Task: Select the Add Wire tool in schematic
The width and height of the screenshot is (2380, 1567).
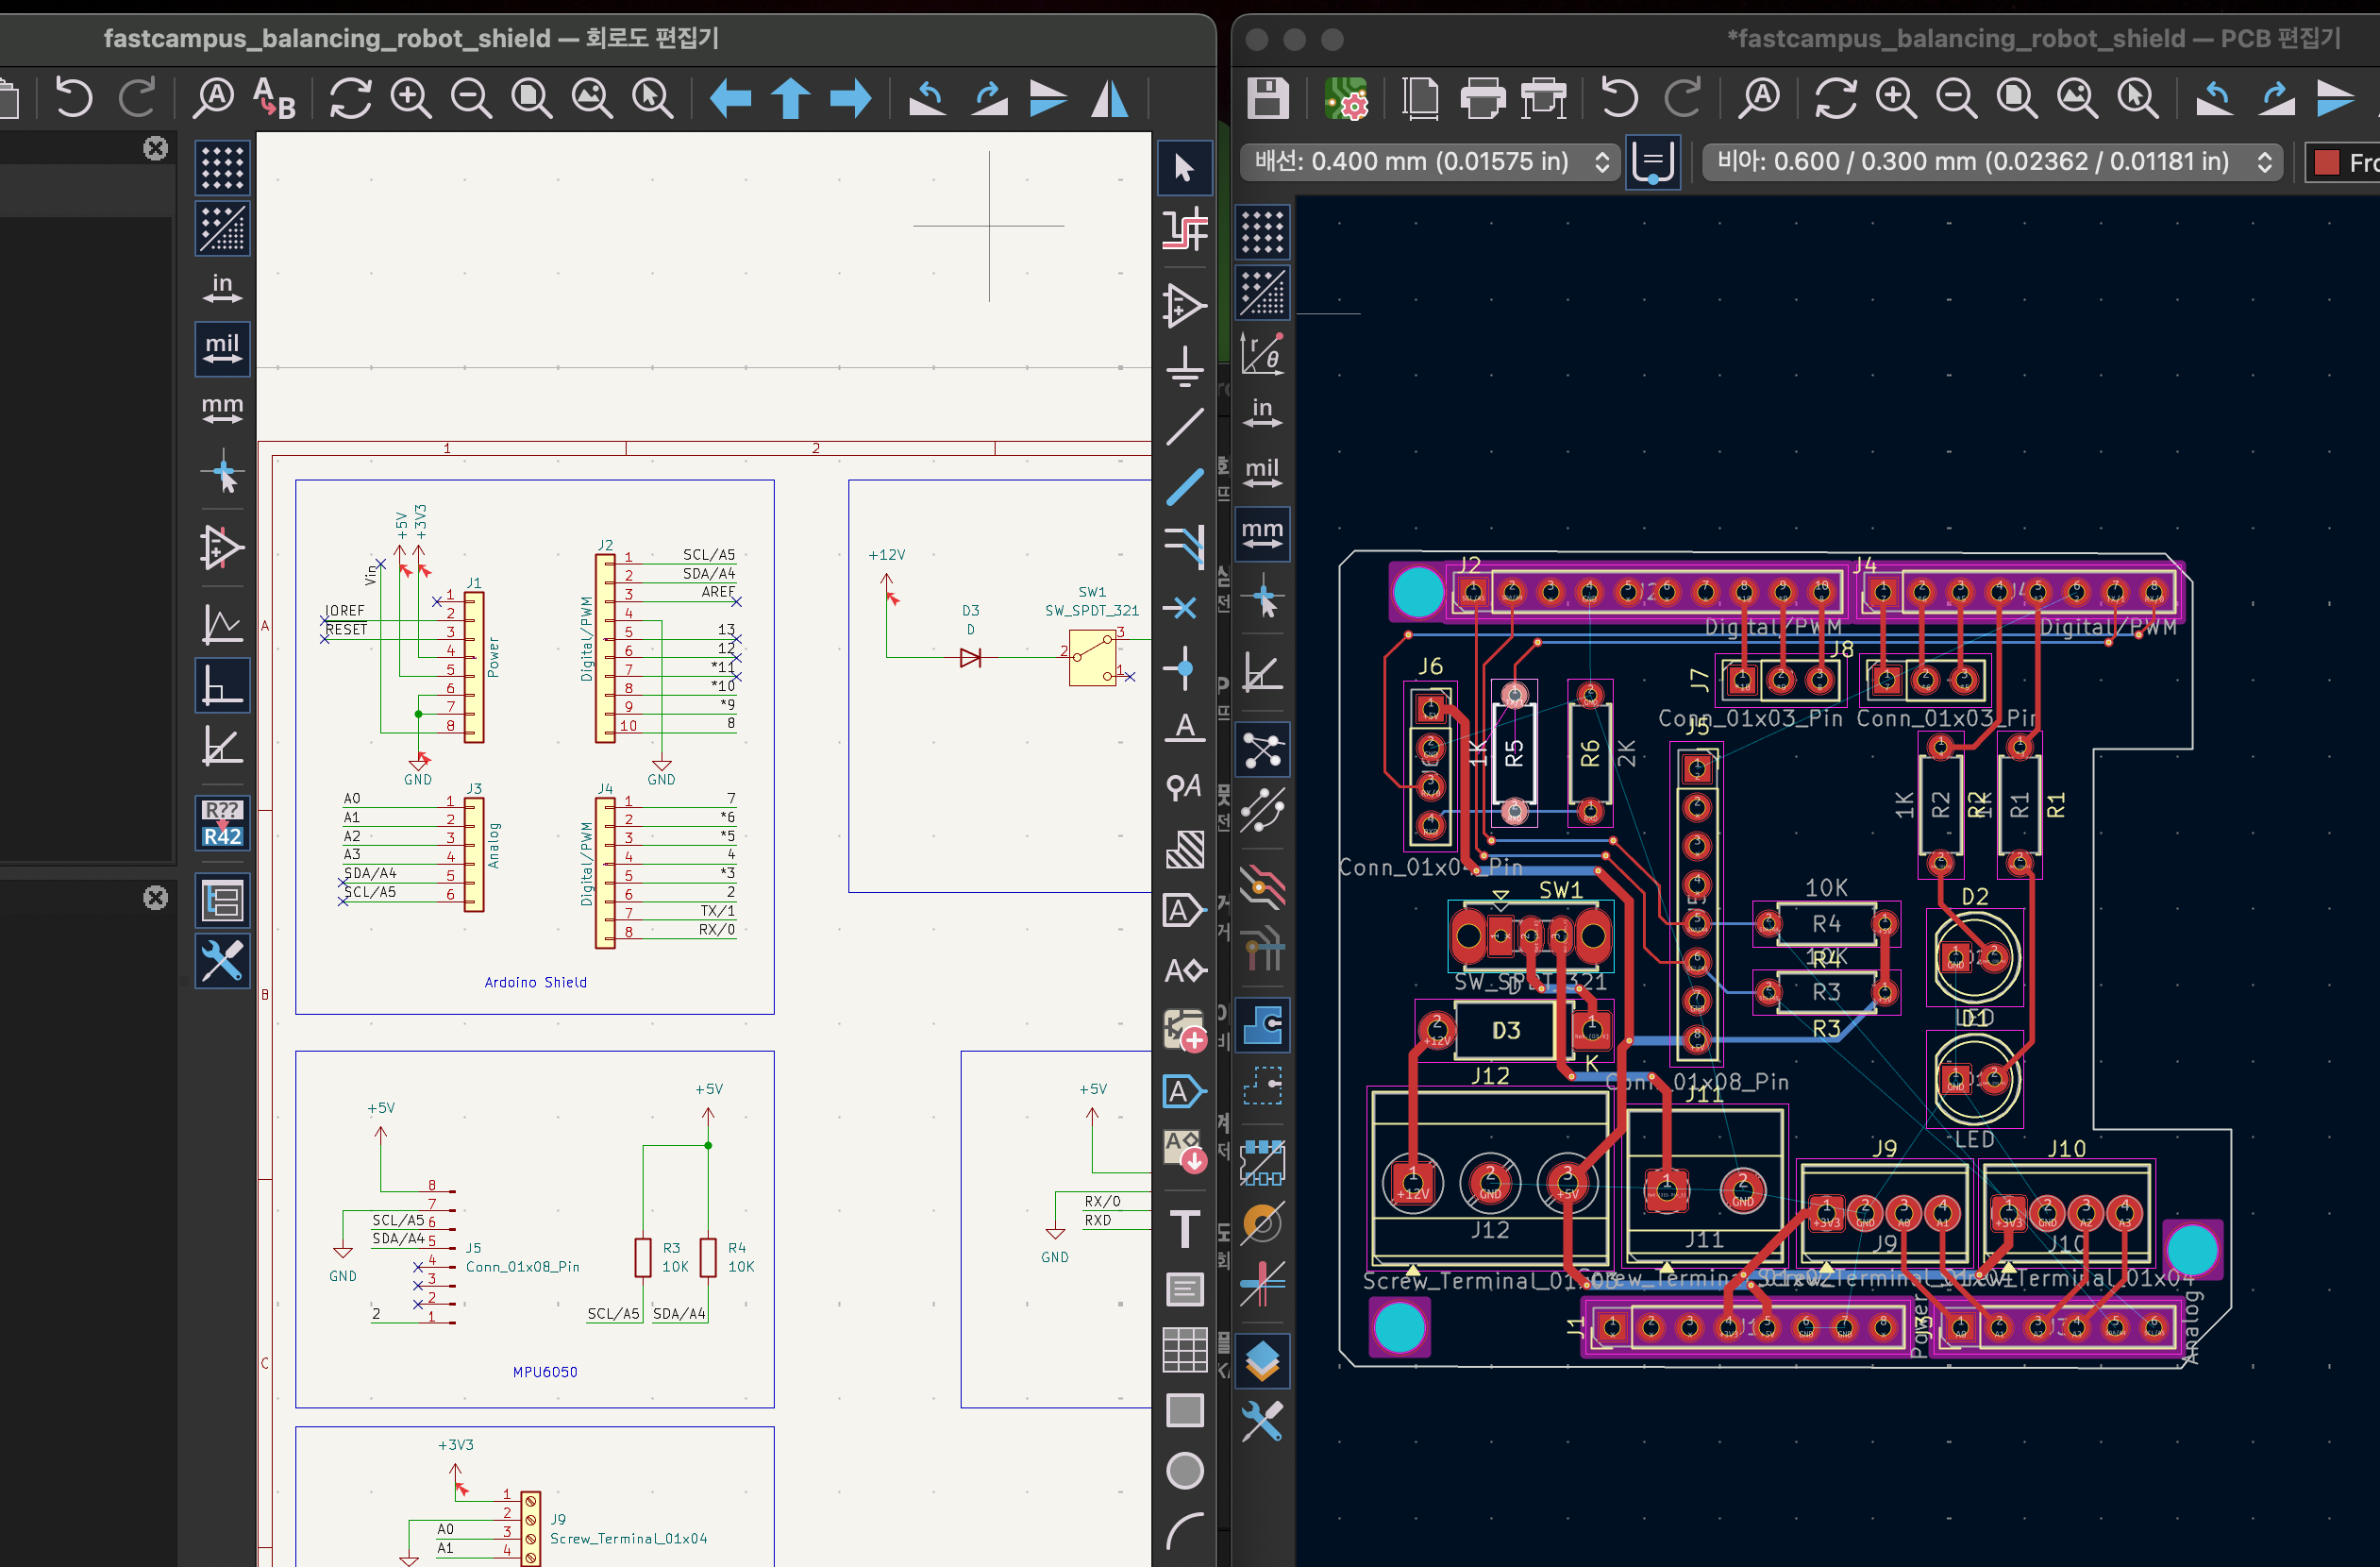Action: click(1185, 427)
